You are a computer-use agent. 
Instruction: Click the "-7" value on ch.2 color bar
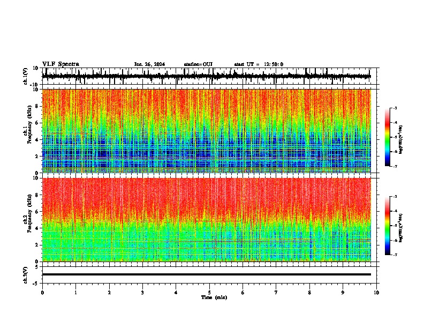395,255
